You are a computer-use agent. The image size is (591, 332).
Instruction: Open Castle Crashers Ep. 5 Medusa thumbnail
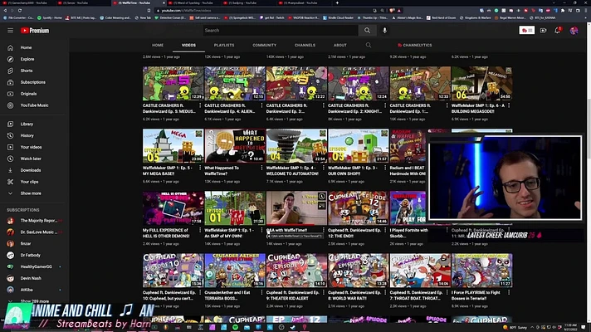coord(173,83)
